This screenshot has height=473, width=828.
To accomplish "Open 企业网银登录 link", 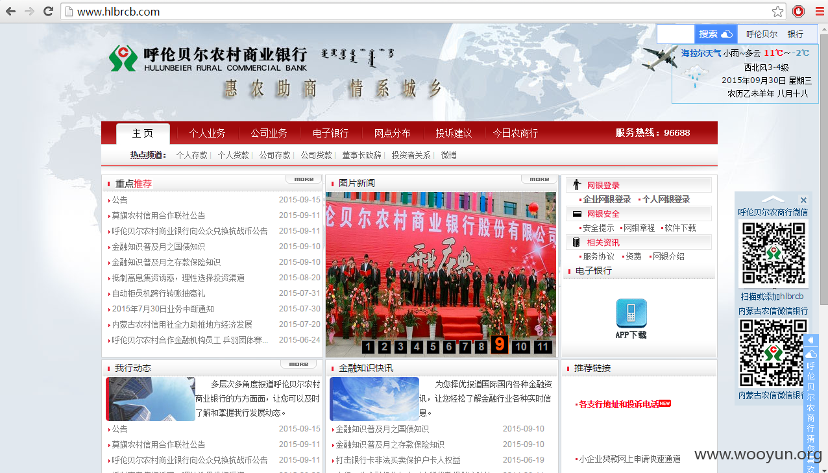I will 607,199.
